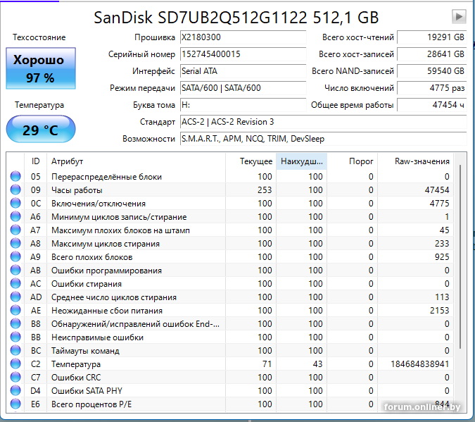The image size is (475, 422).
Task: Select row Ошибки стирания
Action: [x=229, y=283]
